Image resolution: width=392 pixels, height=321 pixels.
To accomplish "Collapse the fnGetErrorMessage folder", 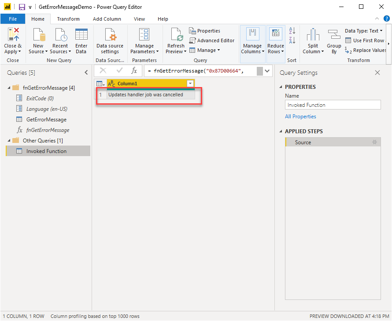I will (9, 88).
